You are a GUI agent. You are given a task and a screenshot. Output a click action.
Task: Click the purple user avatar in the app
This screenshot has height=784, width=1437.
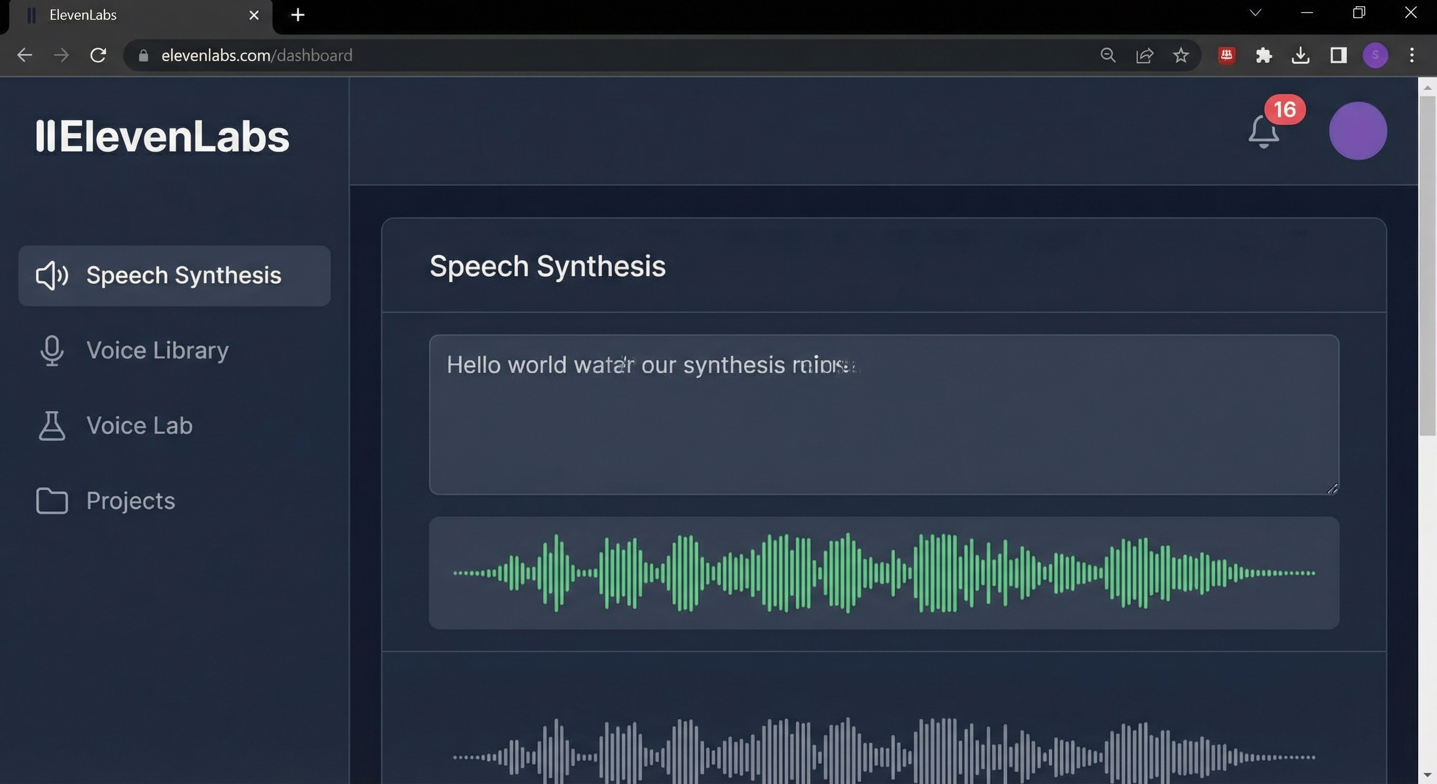tap(1358, 131)
